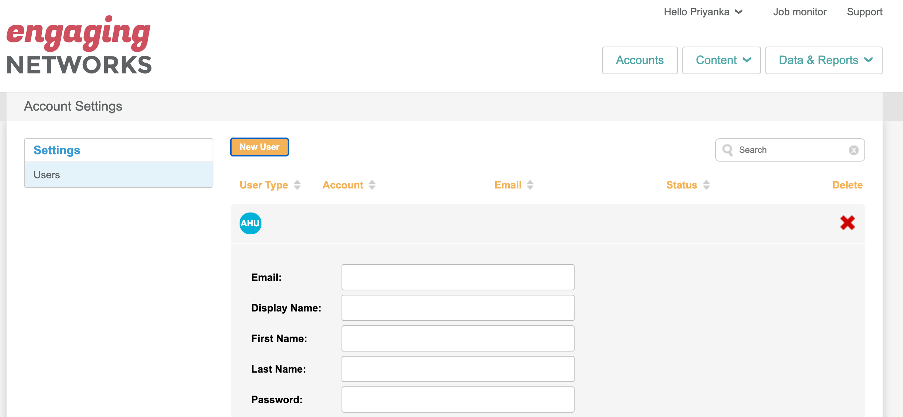This screenshot has width=903, height=417.
Task: Sort users by Status column arrows
Action: click(706, 185)
